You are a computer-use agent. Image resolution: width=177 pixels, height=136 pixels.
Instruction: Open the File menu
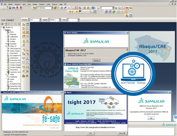pos(5,4)
